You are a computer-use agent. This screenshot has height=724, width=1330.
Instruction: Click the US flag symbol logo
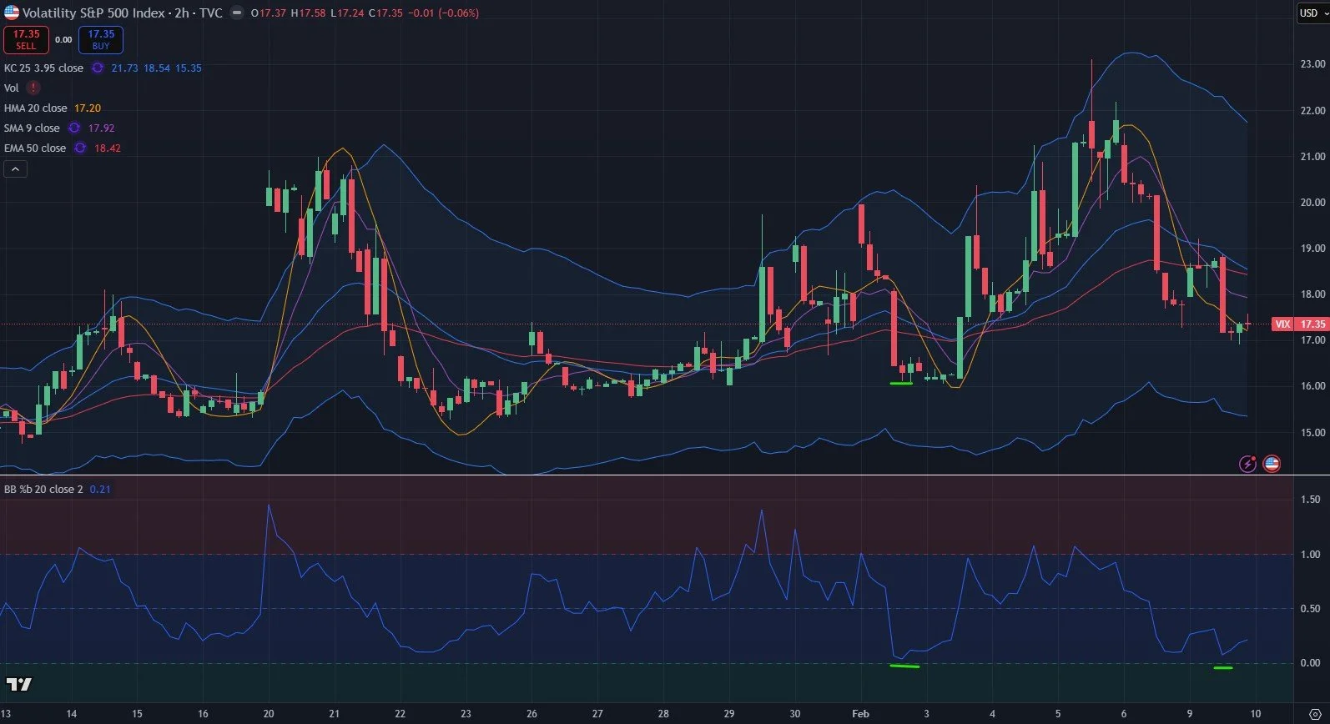point(11,13)
